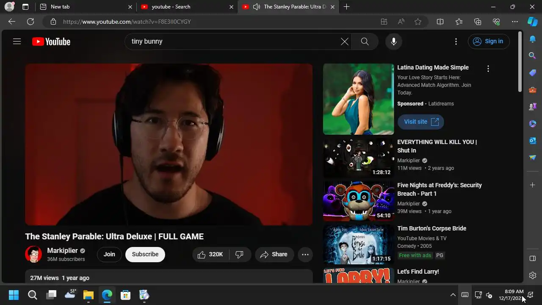The height and width of the screenshot is (305, 542).
Task: Open Edge Collections
Action: 478,22
